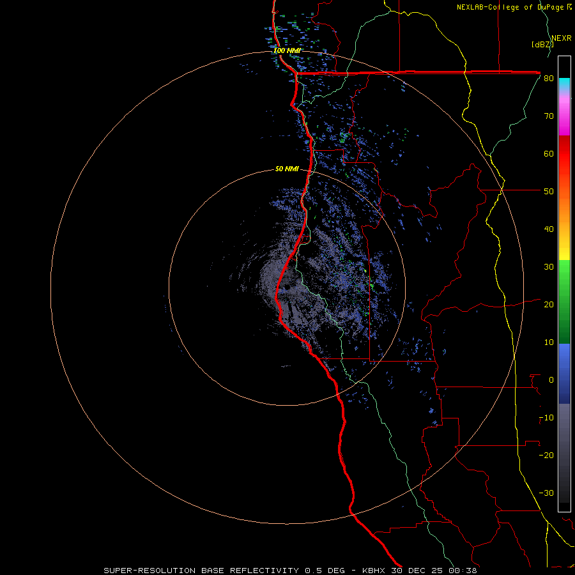Click the 60 value on the dBZ scale

pyautogui.click(x=549, y=153)
